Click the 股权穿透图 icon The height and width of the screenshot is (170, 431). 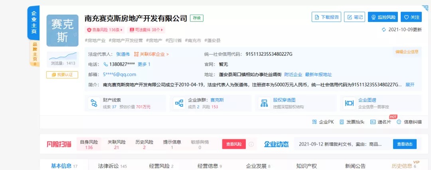tap(264, 103)
